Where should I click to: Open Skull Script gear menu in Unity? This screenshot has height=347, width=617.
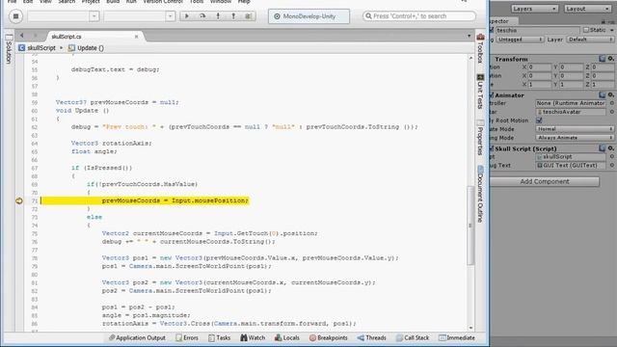pos(610,148)
